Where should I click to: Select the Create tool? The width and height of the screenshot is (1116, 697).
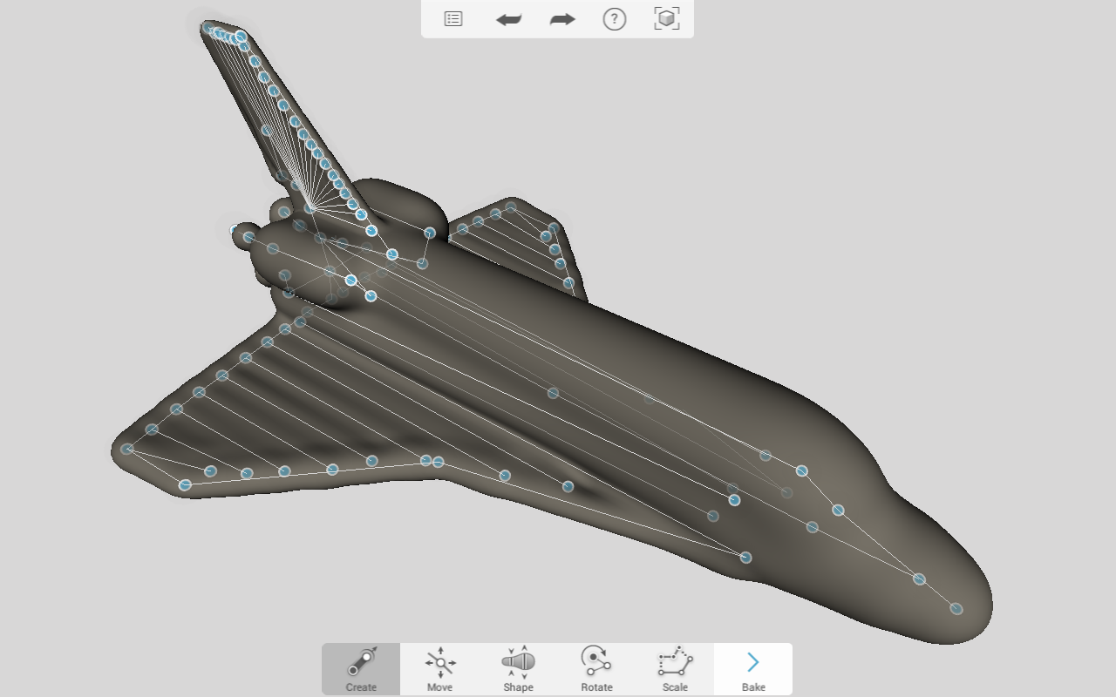pyautogui.click(x=361, y=669)
